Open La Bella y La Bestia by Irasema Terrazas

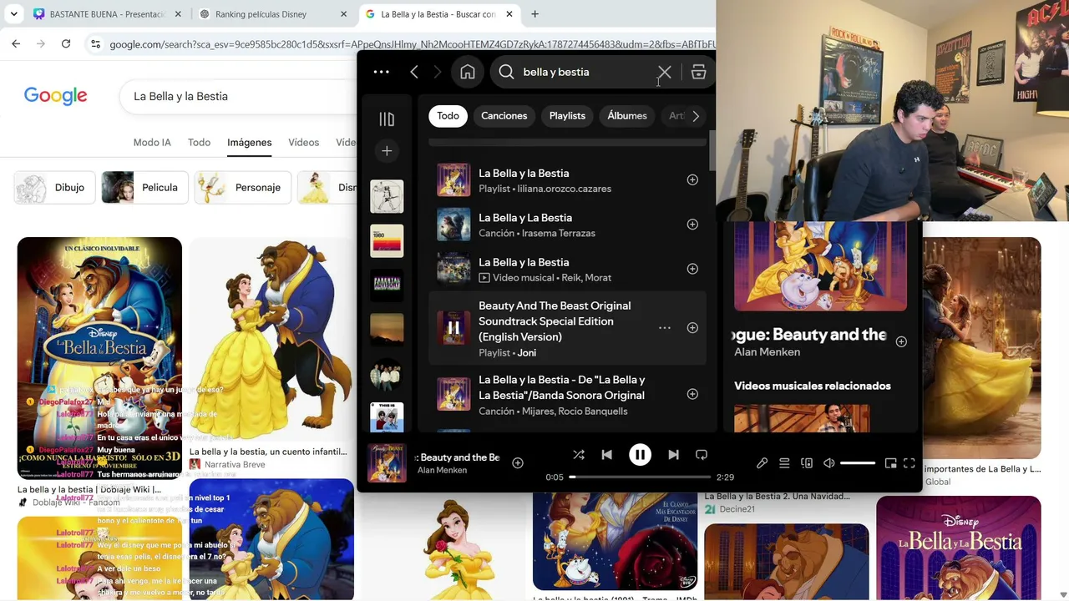566,225
